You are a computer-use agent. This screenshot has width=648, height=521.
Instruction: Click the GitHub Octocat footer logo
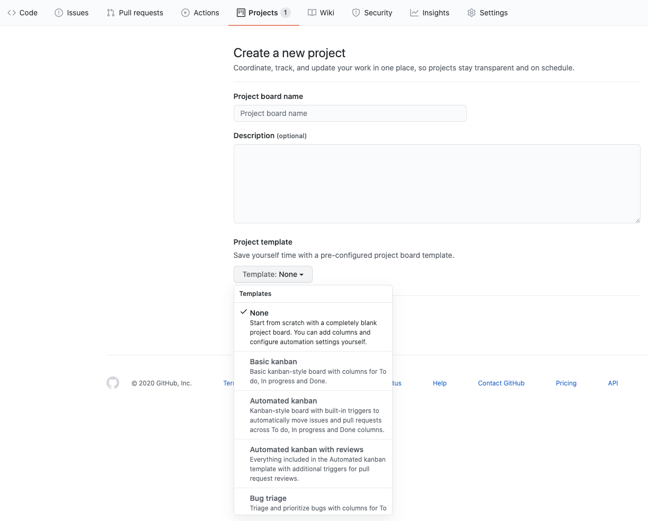coord(113,383)
